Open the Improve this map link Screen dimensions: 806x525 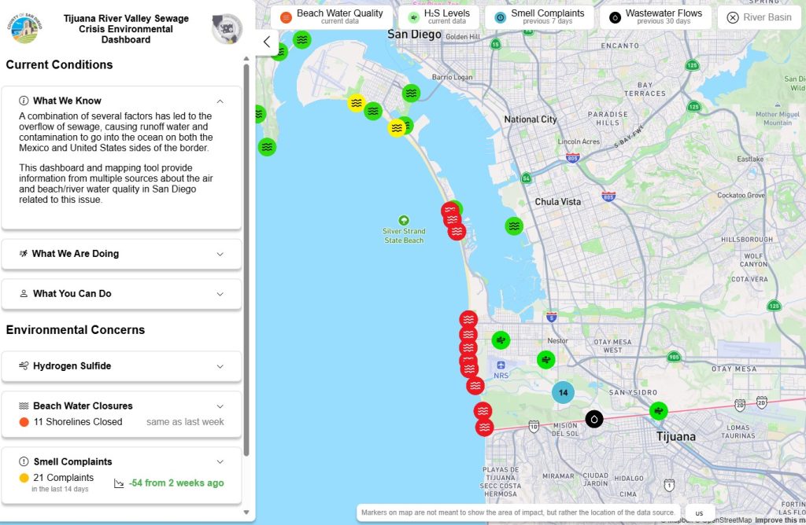pos(779,519)
